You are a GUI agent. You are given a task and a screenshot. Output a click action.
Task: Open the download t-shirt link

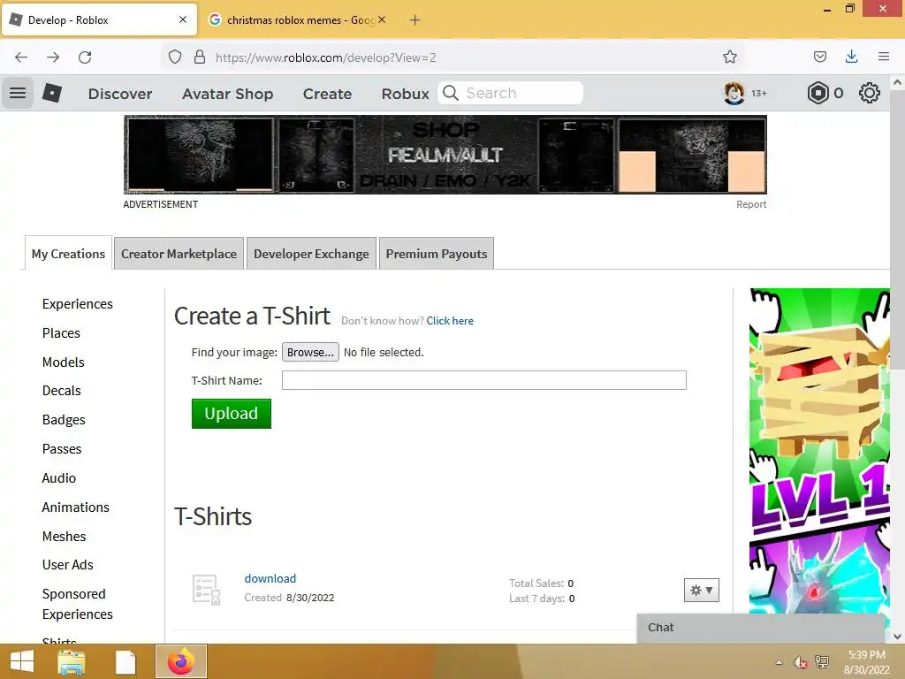pos(270,578)
